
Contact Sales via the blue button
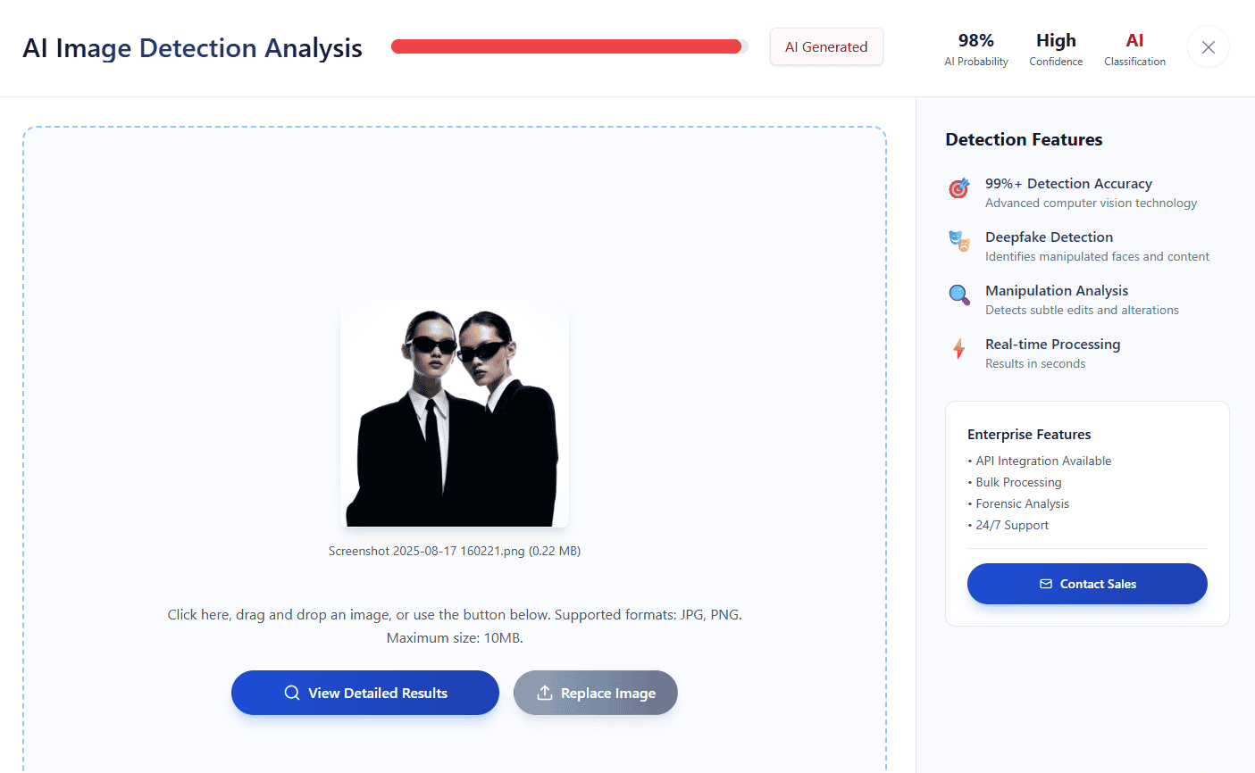(1087, 584)
